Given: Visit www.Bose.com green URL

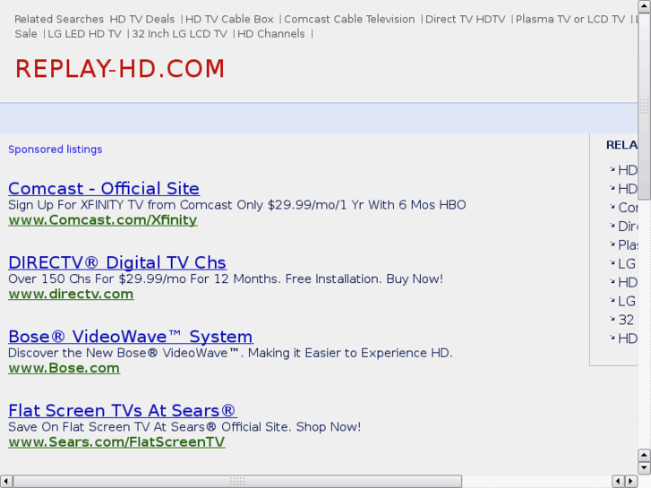Looking at the screenshot, I should click(64, 367).
